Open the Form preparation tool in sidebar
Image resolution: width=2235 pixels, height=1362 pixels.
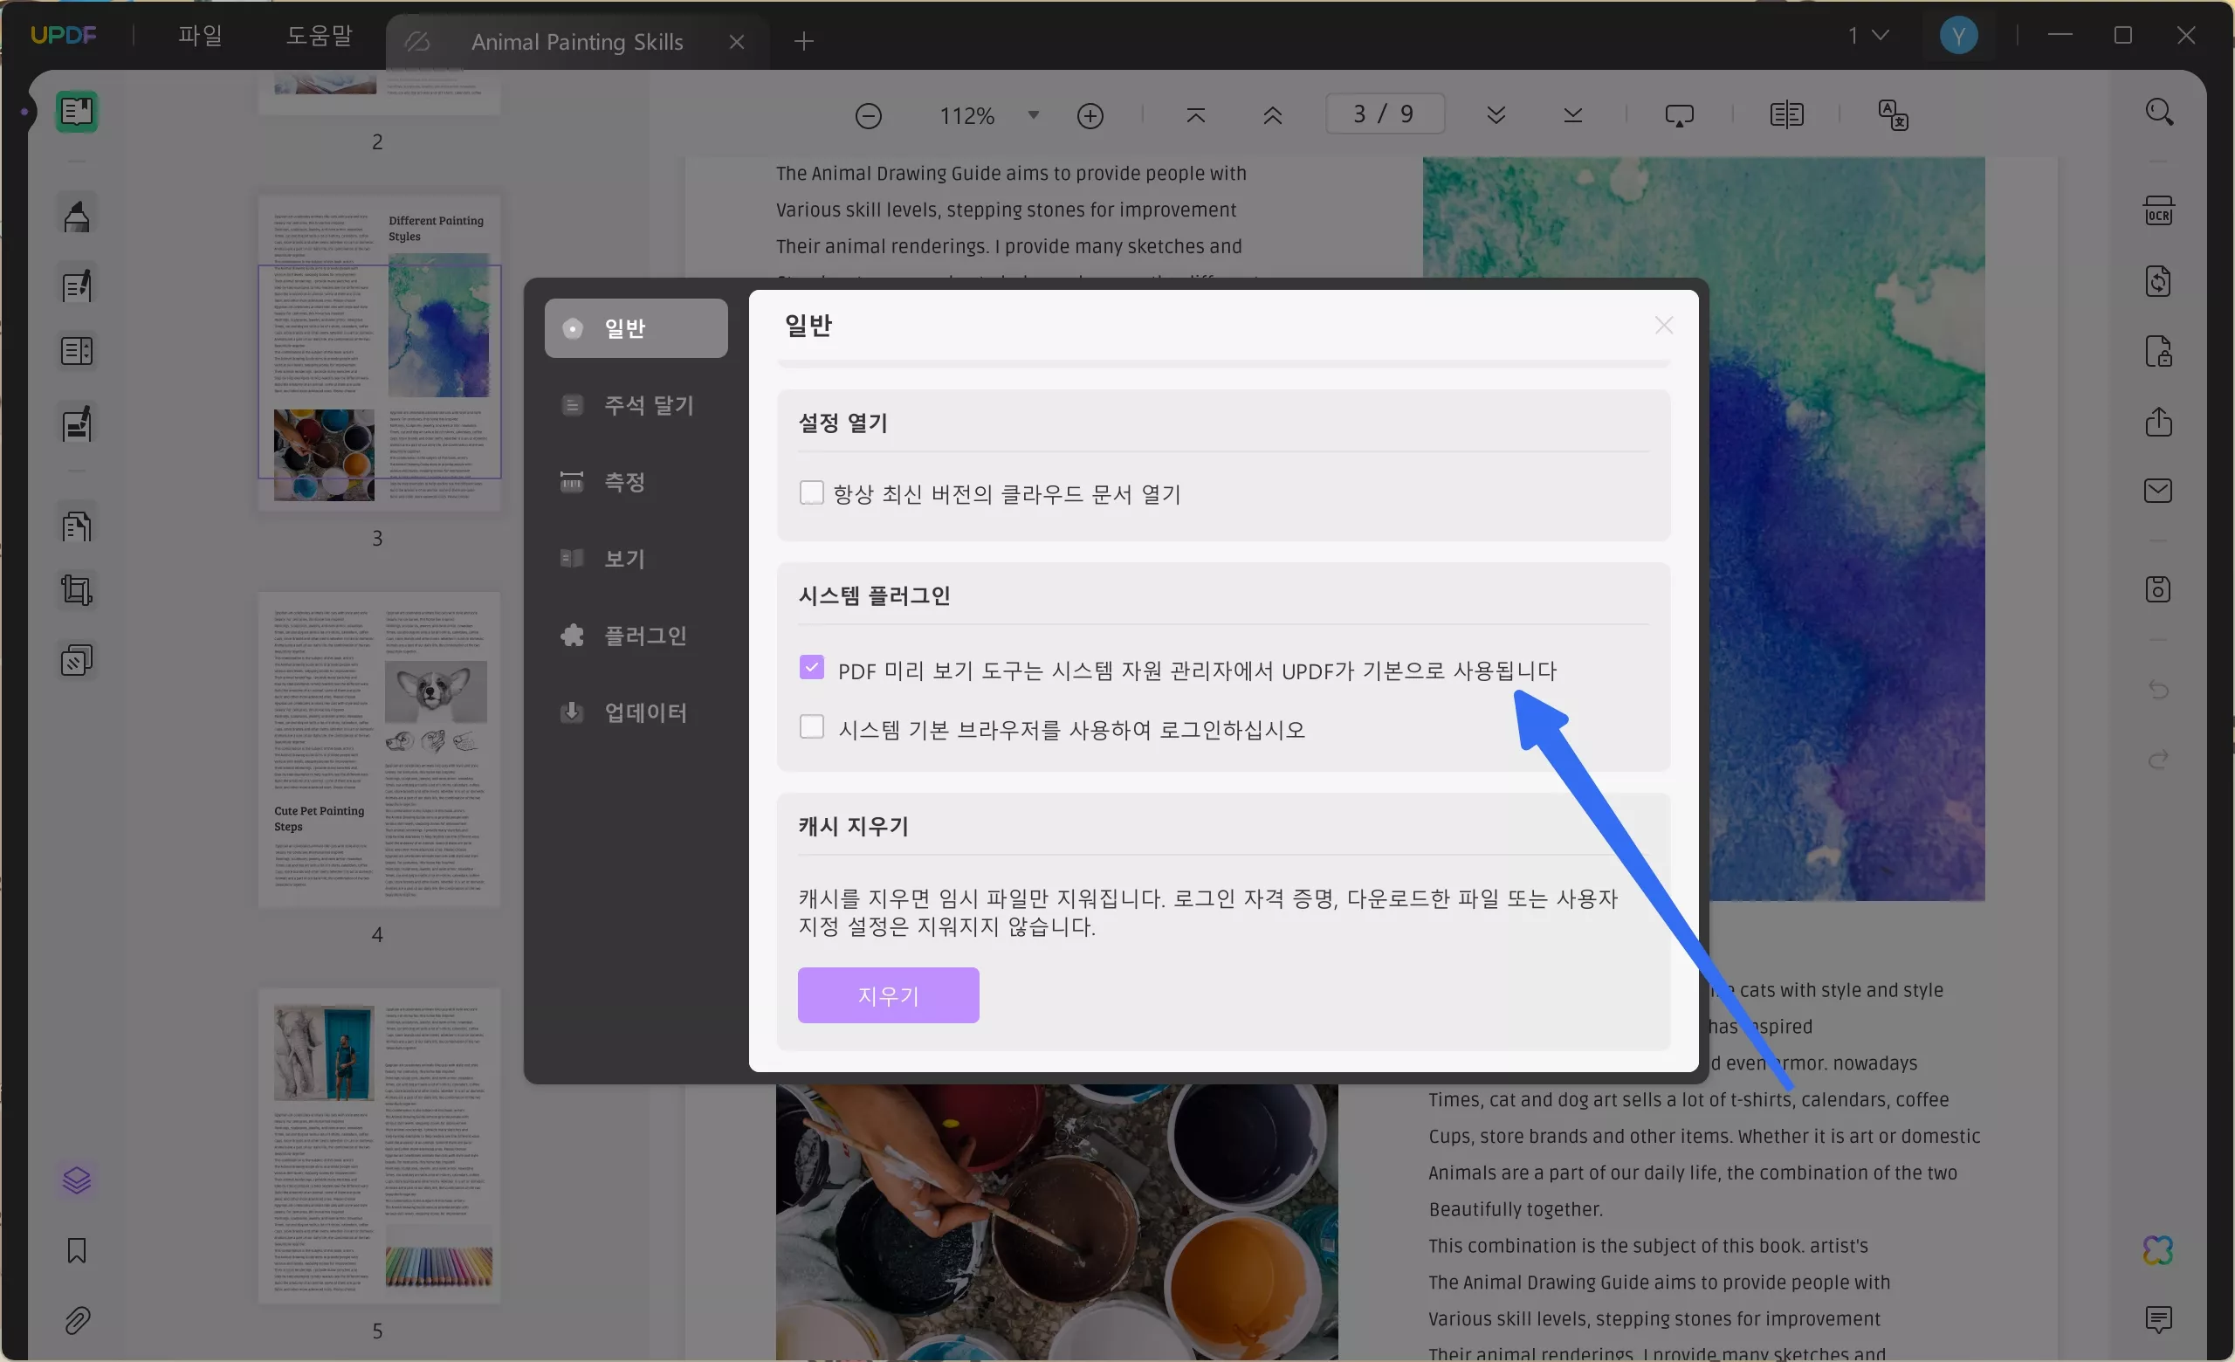(77, 351)
